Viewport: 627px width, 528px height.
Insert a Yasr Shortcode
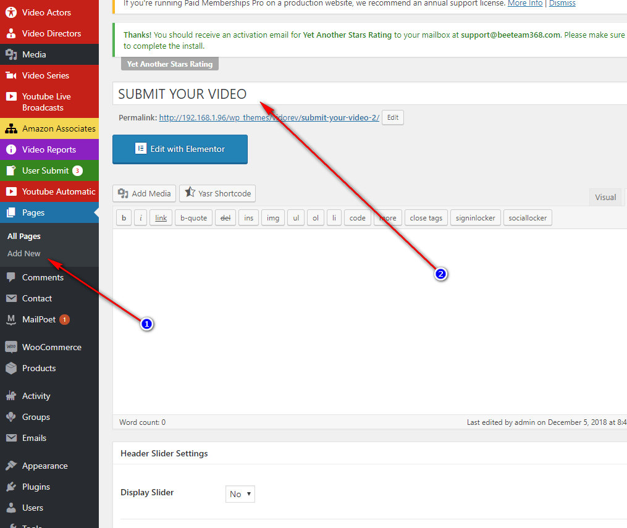click(x=217, y=193)
